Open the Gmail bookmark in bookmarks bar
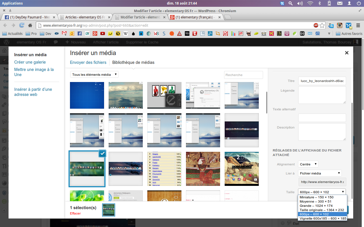 pos(64,33)
